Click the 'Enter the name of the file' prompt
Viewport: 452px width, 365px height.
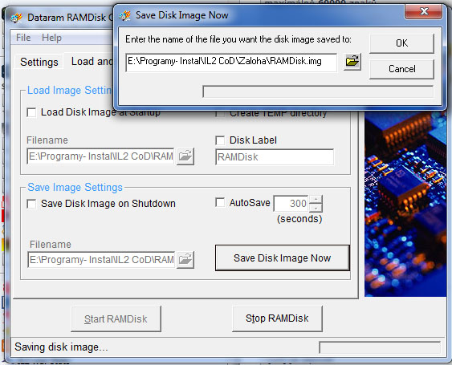coord(238,39)
